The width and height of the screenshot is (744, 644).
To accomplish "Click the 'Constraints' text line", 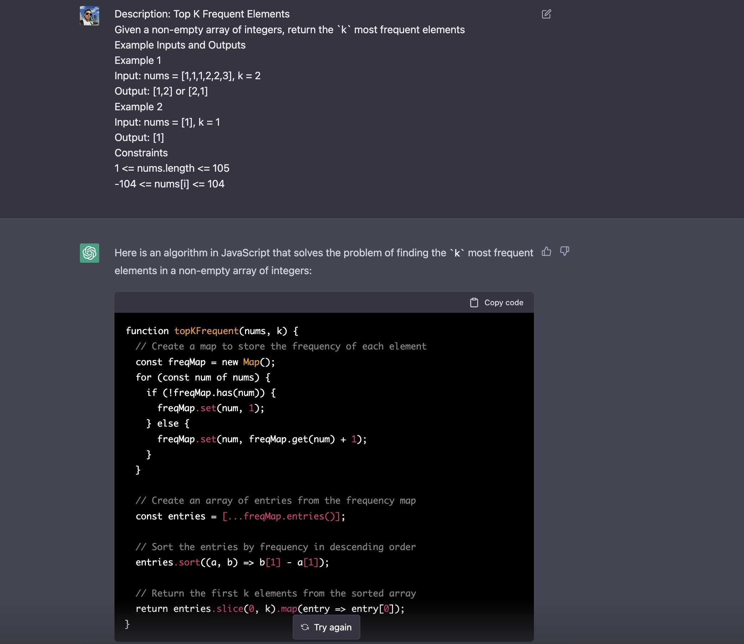I will point(141,153).
